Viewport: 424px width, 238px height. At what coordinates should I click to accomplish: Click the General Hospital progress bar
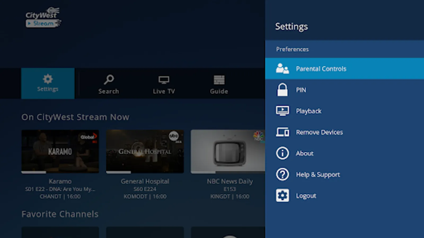(x=145, y=172)
